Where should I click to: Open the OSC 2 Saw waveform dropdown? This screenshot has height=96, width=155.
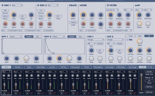click(53, 5)
